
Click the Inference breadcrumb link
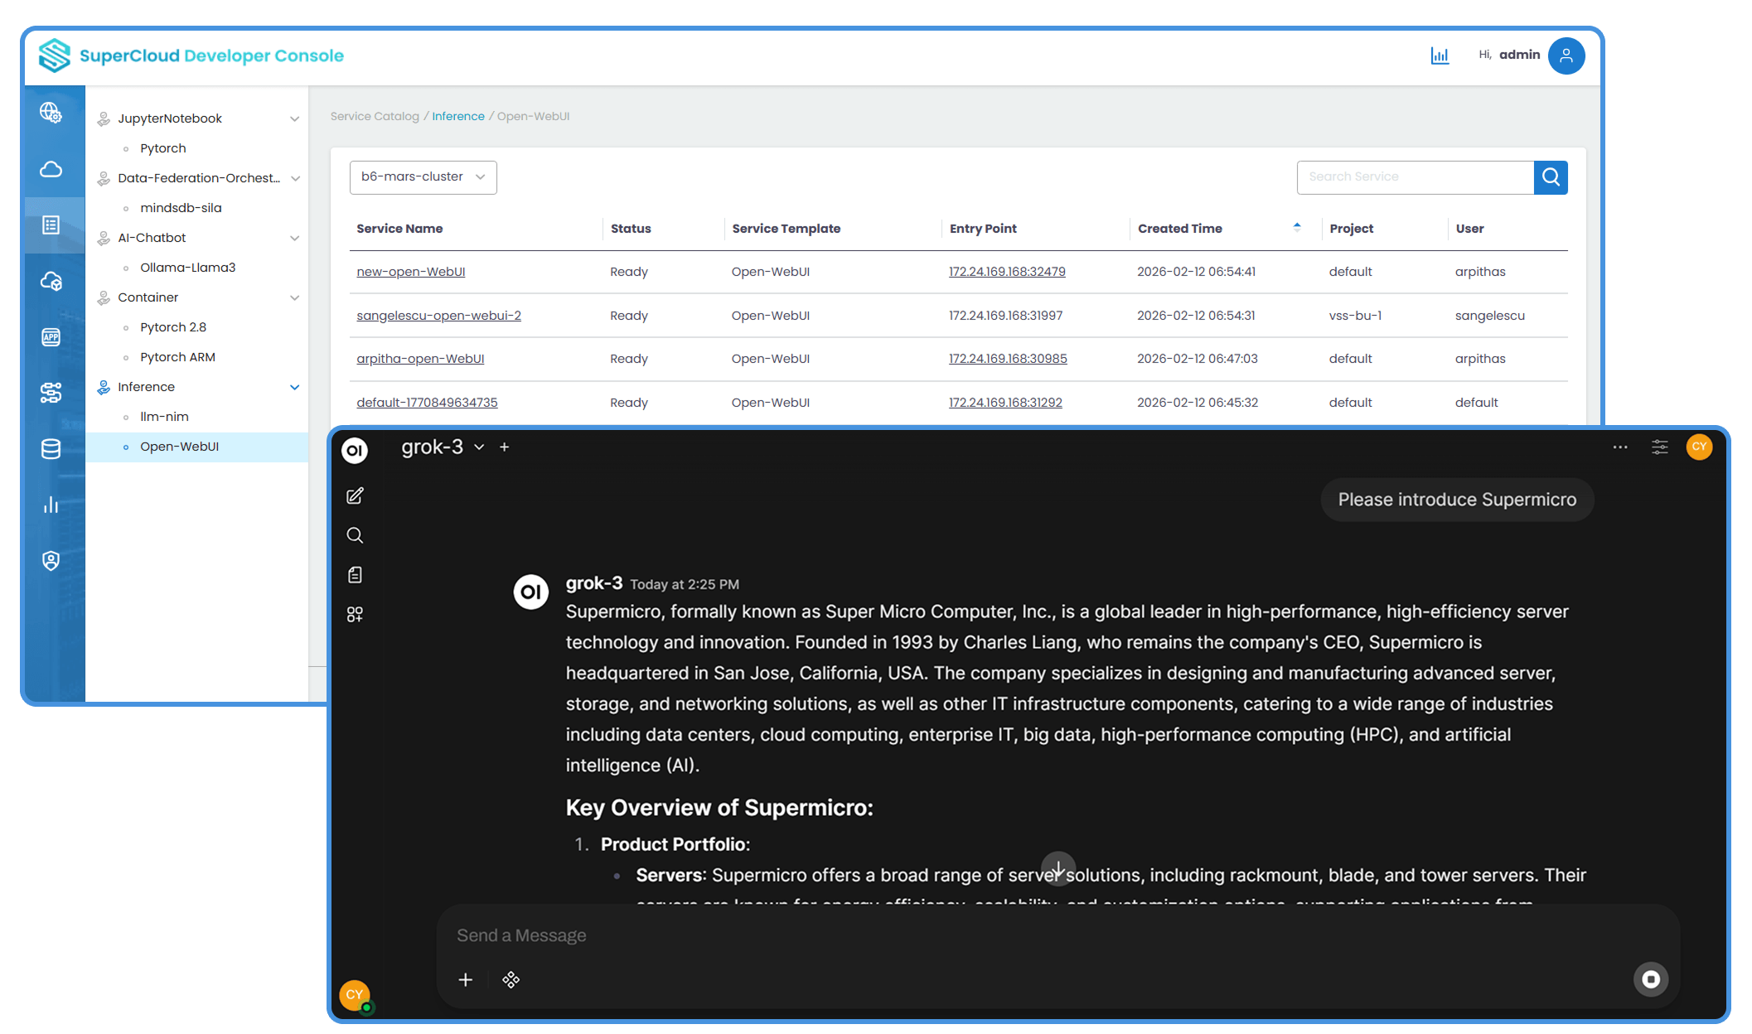457,116
